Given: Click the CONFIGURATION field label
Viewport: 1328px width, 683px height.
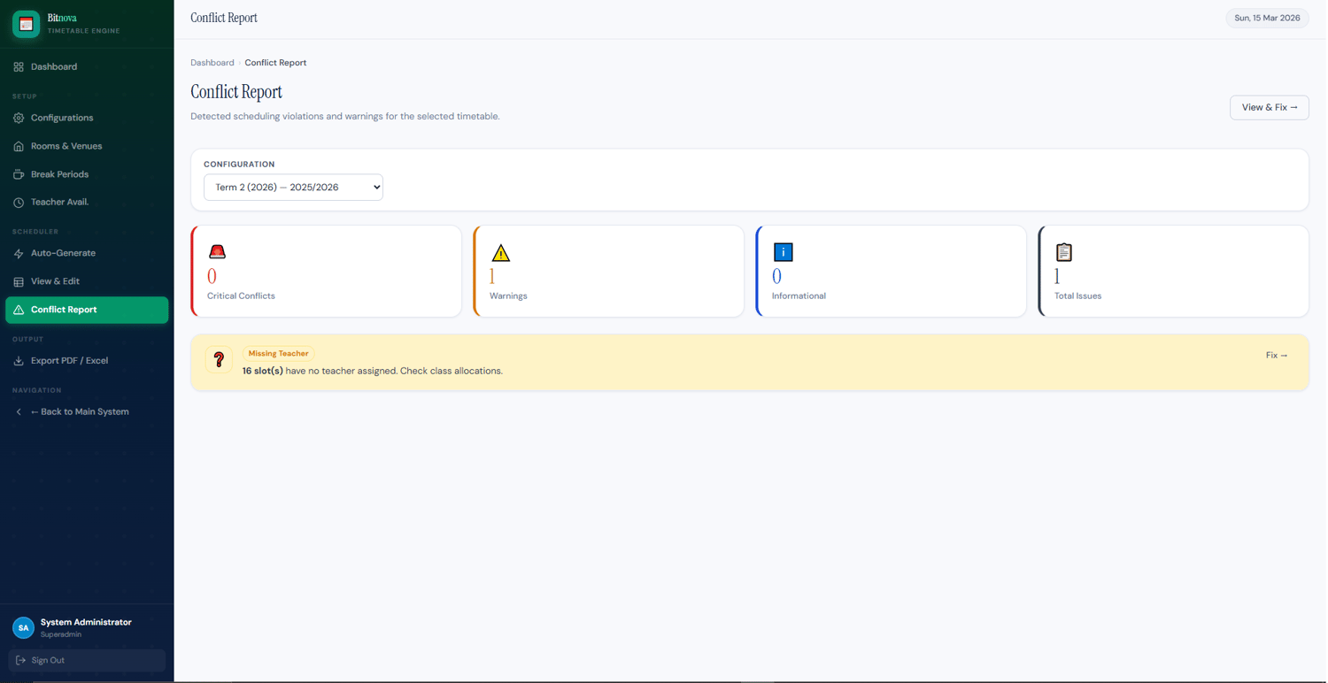Looking at the screenshot, I should [x=239, y=165].
